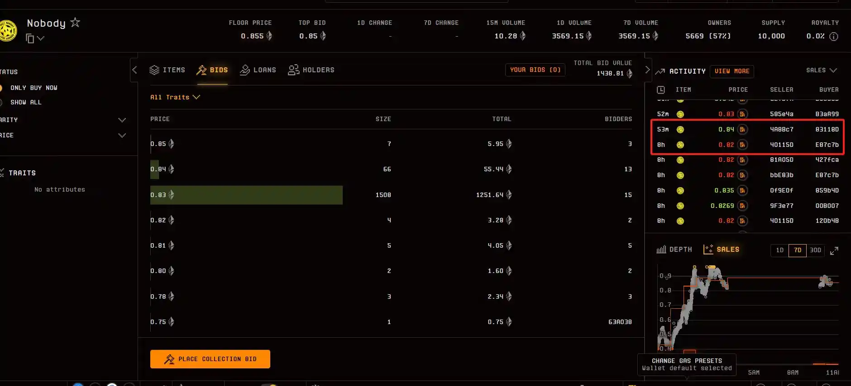Toggle the 1D chart time range

pyautogui.click(x=779, y=250)
